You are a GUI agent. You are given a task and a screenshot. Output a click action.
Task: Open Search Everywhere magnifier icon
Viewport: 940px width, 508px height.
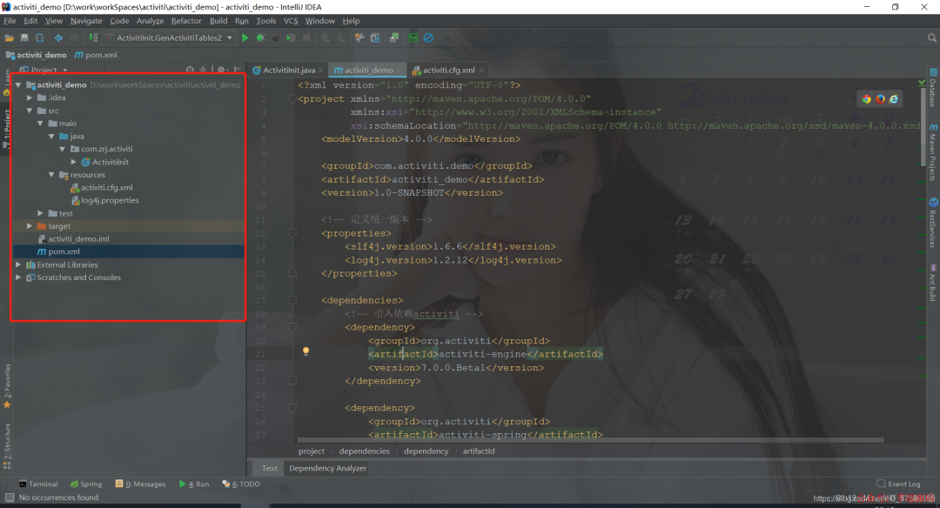pos(931,37)
